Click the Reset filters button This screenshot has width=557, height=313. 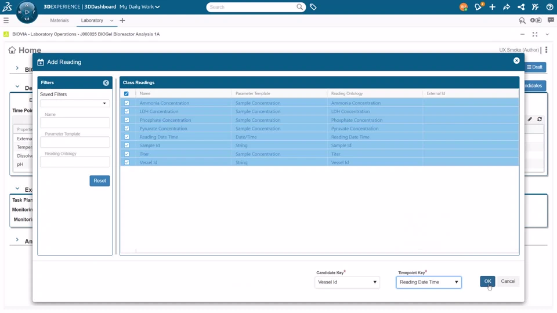click(x=99, y=181)
